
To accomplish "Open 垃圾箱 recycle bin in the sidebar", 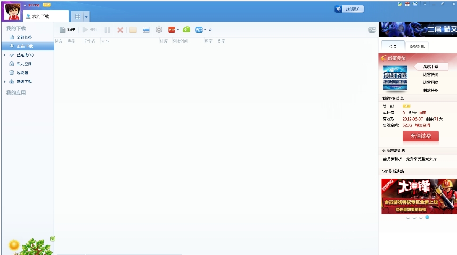I will pos(22,73).
